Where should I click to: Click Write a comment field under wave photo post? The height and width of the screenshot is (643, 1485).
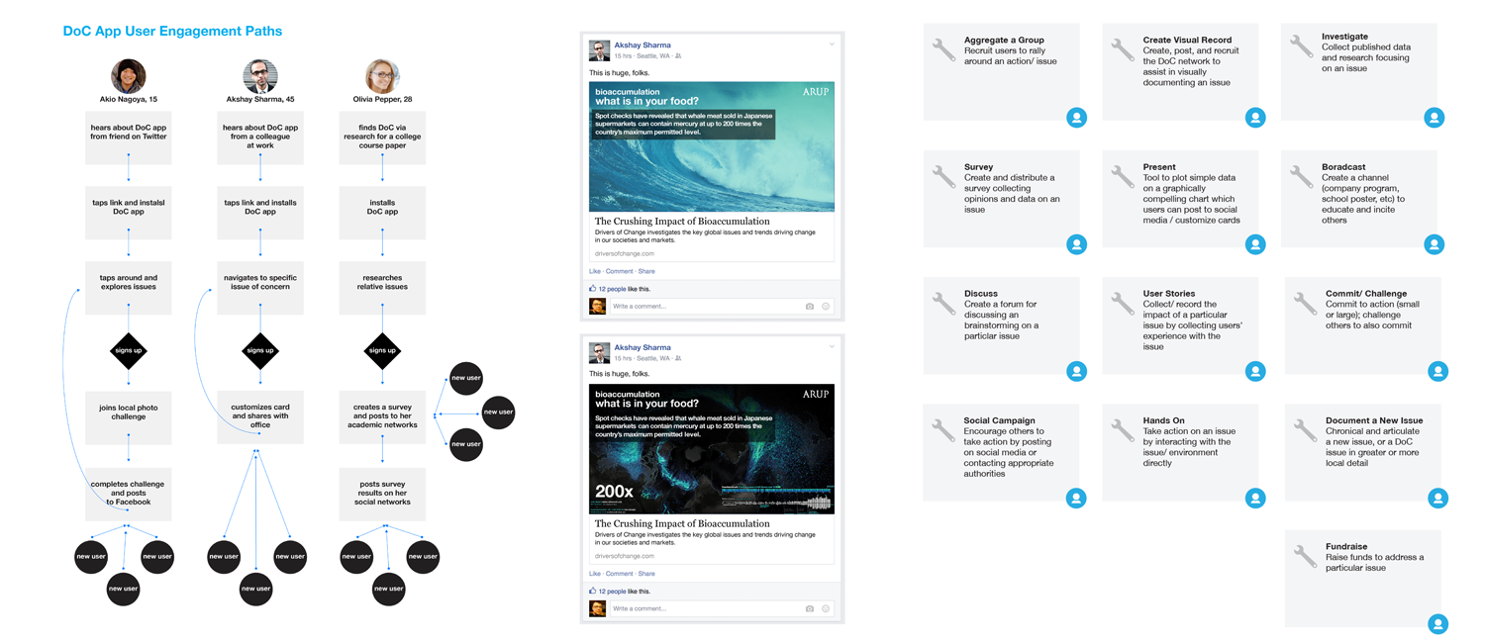[x=721, y=307]
